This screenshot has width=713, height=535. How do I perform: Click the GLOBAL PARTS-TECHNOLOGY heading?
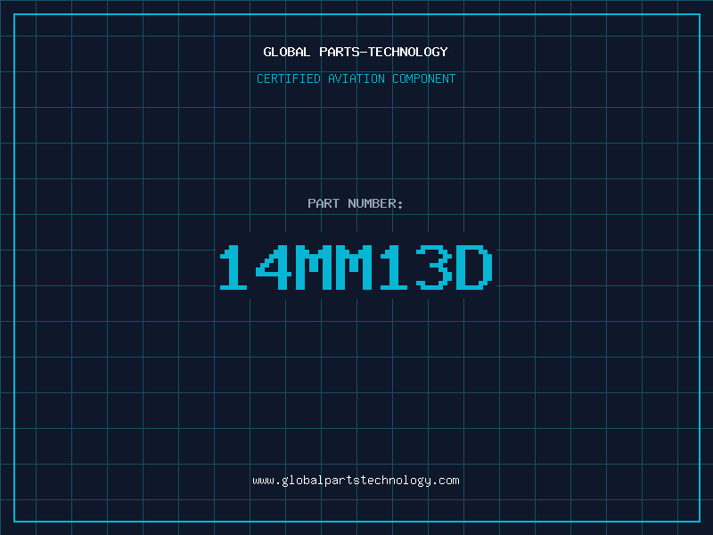click(x=356, y=52)
